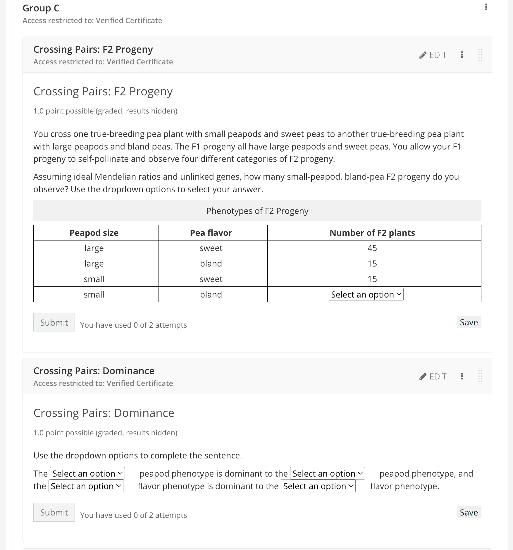Open first peapod phenotype dropdown
513x550 pixels.
[87, 473]
